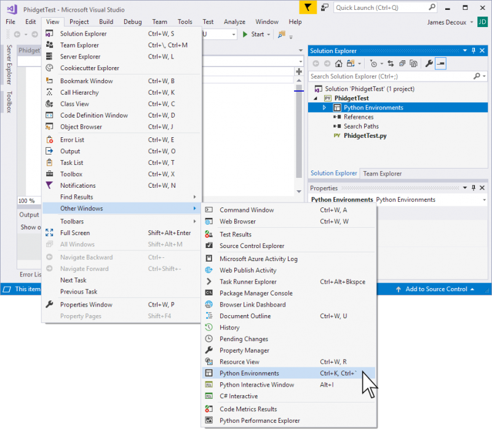Image resolution: width=492 pixels, height=429 pixels.
Task: Pin the Solution Explorer panel
Action: [474, 50]
